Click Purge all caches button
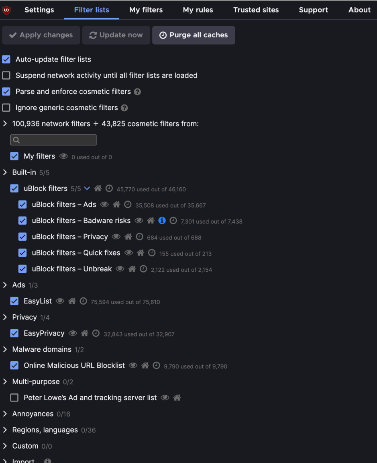The width and height of the screenshot is (377, 463). (x=194, y=35)
